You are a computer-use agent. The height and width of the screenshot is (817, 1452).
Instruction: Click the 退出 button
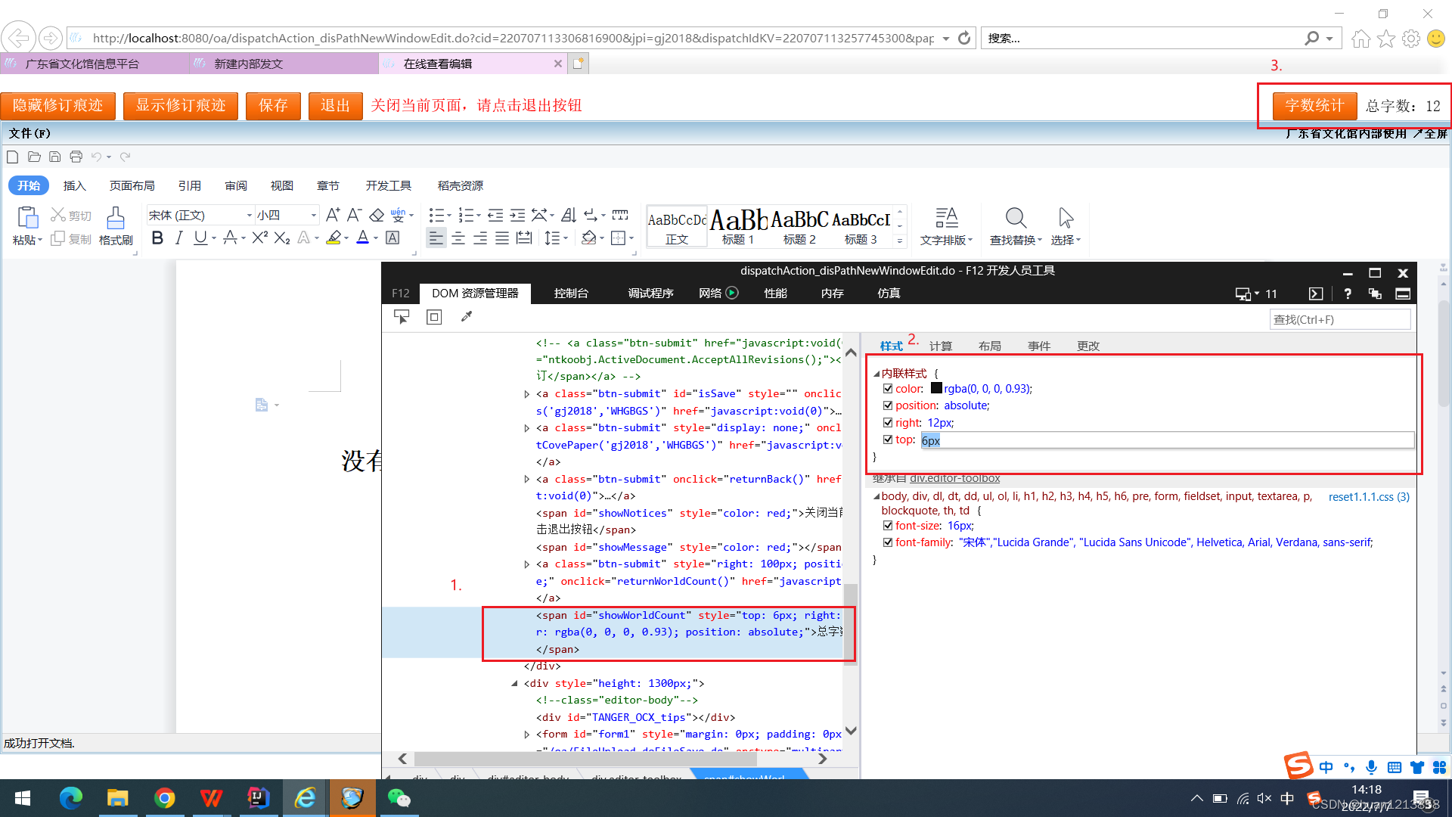(335, 106)
